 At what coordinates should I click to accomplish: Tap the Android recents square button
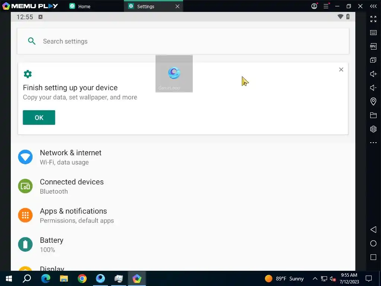373,257
